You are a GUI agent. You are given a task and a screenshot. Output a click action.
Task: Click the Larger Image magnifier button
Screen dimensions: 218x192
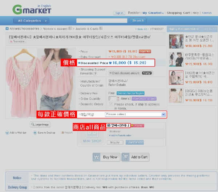pyautogui.click(x=40, y=125)
